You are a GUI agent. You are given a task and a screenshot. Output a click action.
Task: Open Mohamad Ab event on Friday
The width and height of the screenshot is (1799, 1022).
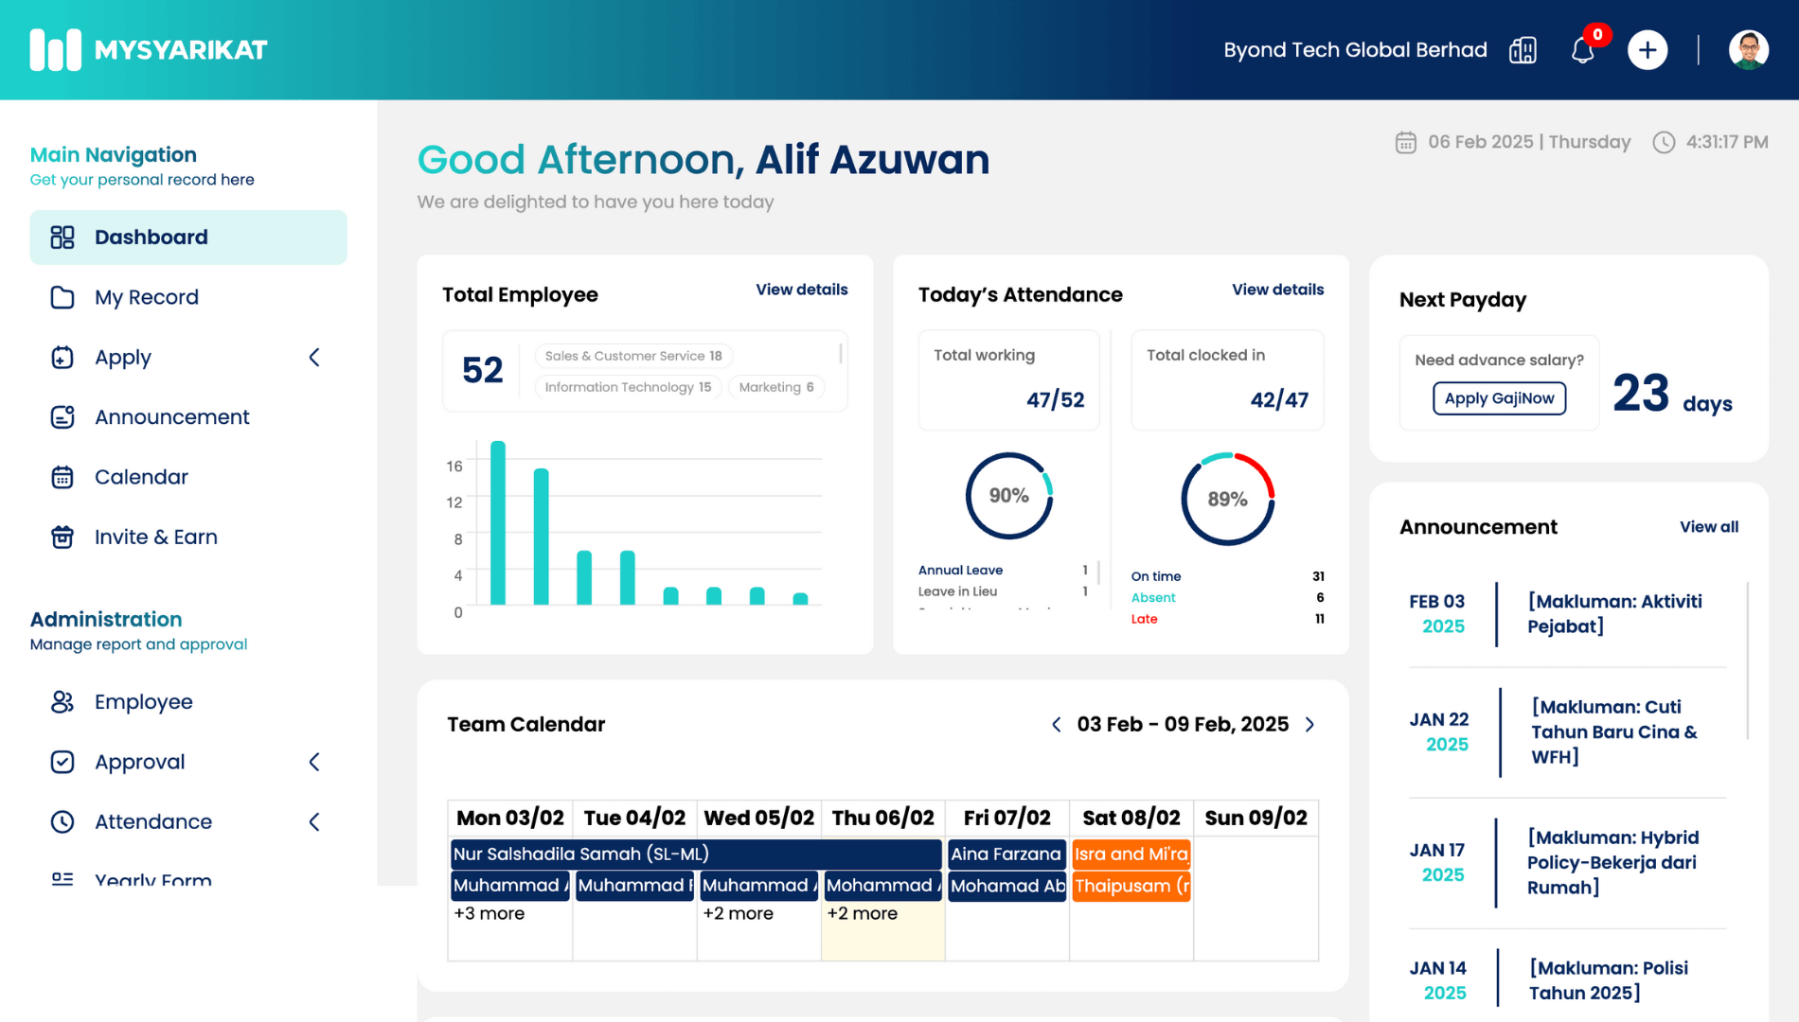click(1006, 886)
